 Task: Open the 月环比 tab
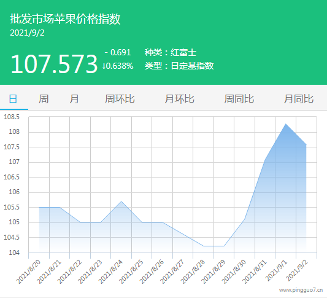179,99
